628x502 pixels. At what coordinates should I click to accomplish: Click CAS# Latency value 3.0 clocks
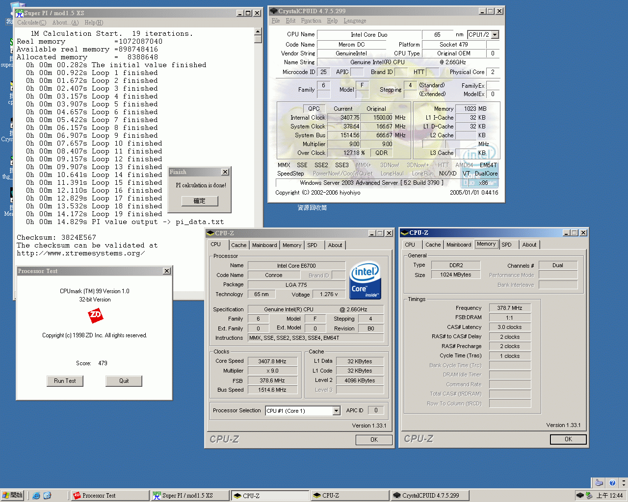point(510,327)
